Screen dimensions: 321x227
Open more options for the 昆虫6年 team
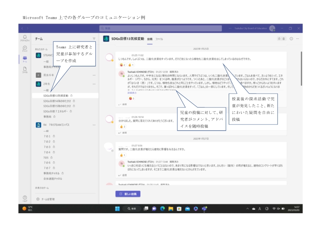click(x=94, y=75)
